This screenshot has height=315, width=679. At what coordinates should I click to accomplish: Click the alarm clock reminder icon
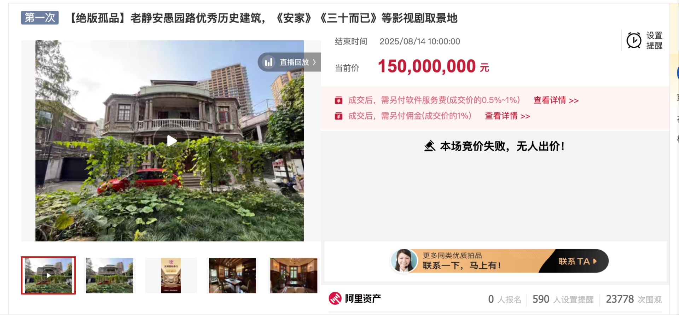(x=634, y=40)
